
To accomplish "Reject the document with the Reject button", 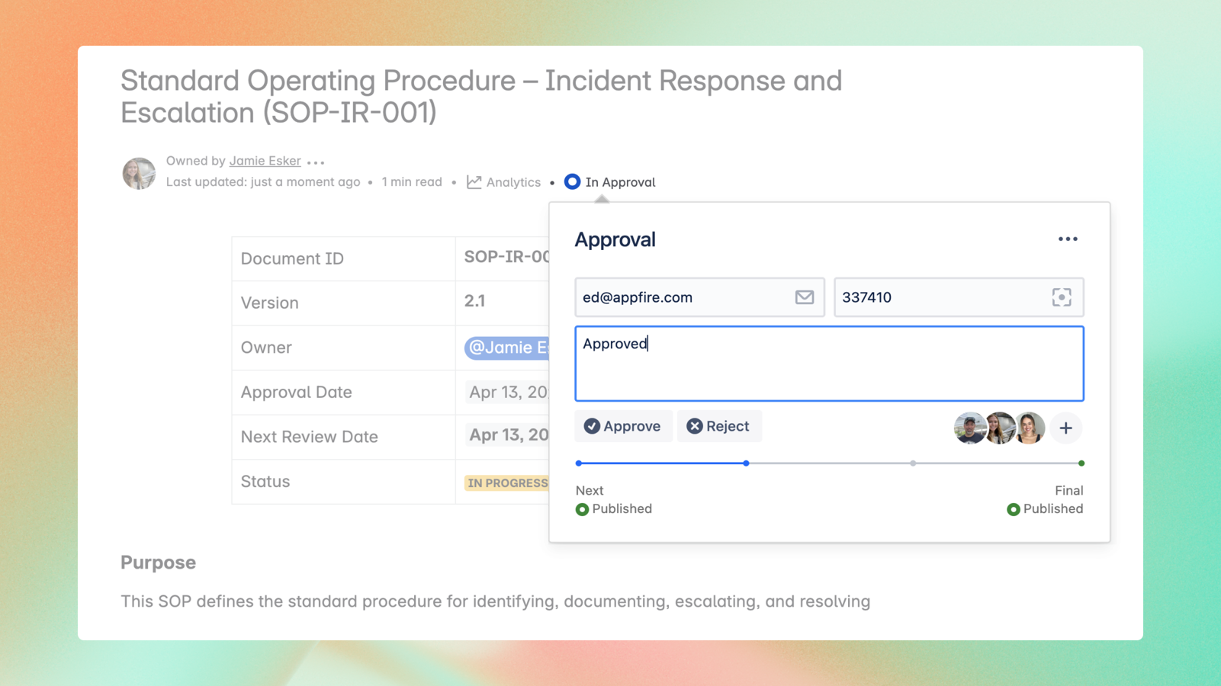I will (718, 426).
